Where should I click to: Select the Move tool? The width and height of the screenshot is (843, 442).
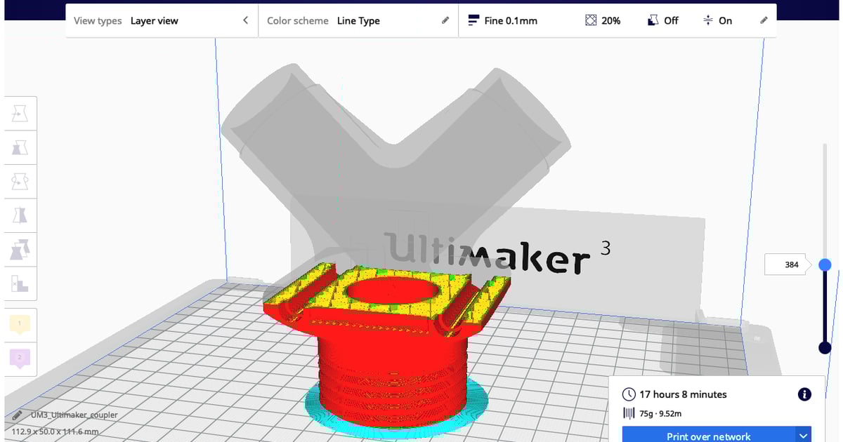pos(20,113)
